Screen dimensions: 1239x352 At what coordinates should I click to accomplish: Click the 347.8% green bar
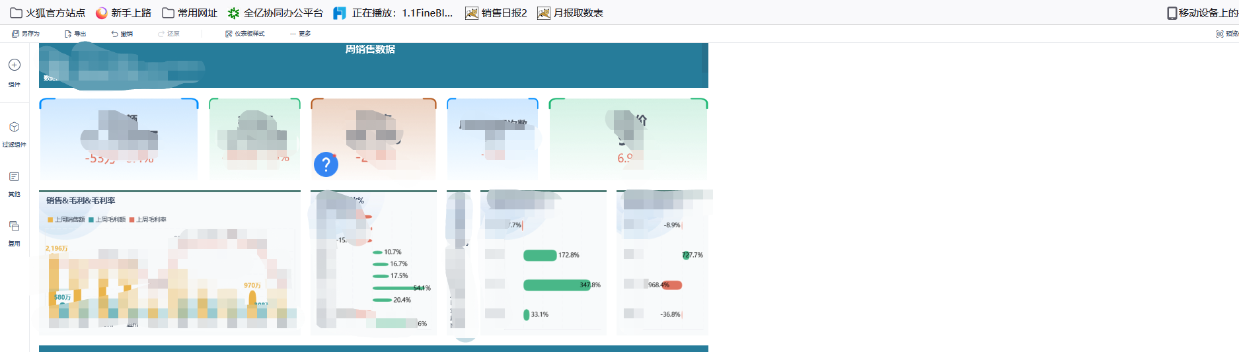557,285
